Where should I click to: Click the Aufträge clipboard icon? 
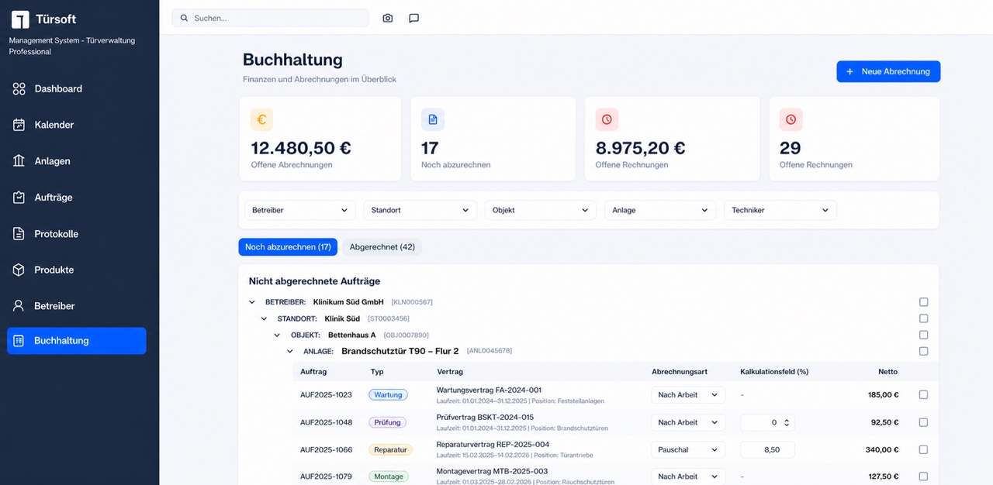pos(19,198)
